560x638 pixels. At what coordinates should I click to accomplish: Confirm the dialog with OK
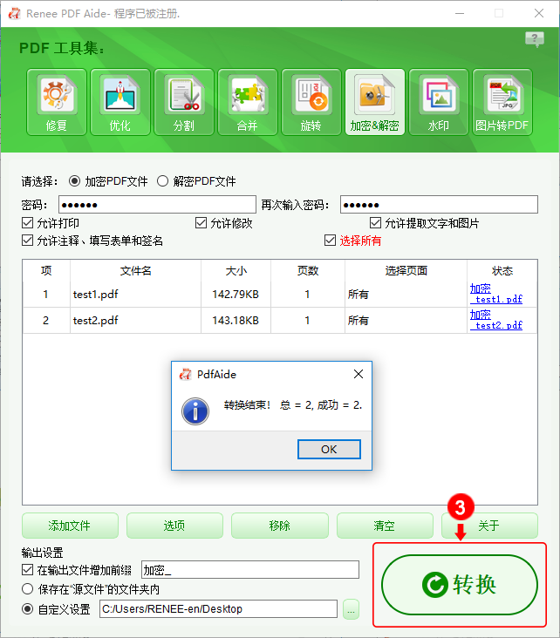tap(329, 449)
